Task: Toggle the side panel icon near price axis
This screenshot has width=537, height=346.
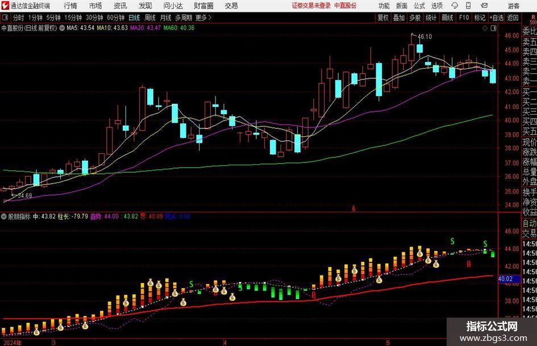Action: [493, 28]
